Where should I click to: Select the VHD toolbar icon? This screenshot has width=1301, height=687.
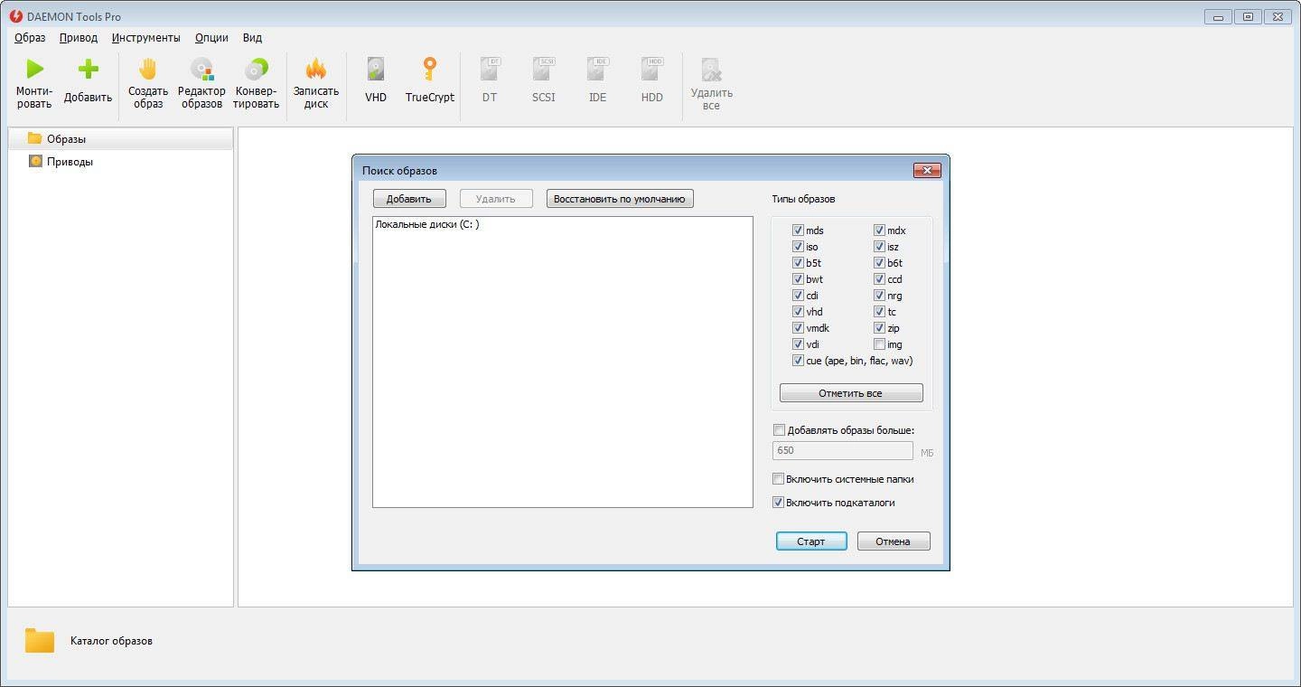pyautogui.click(x=376, y=69)
